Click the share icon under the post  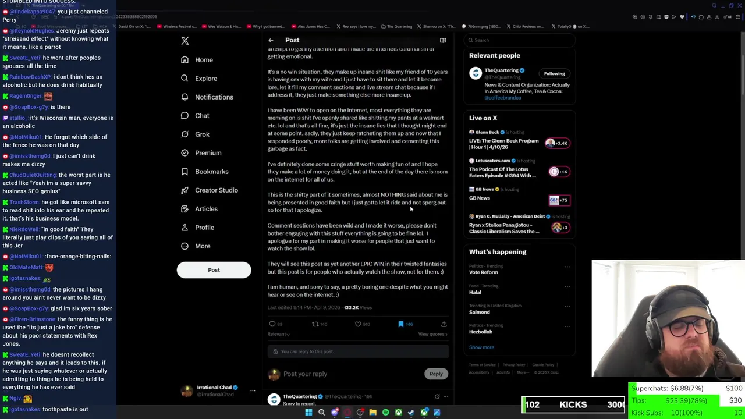pyautogui.click(x=444, y=324)
